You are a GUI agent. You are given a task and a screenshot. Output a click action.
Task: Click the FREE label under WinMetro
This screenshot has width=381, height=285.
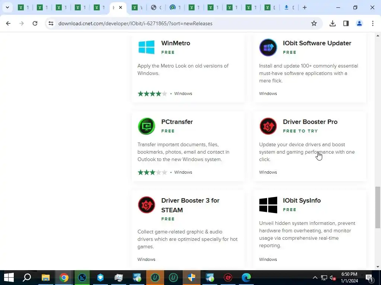168,52
